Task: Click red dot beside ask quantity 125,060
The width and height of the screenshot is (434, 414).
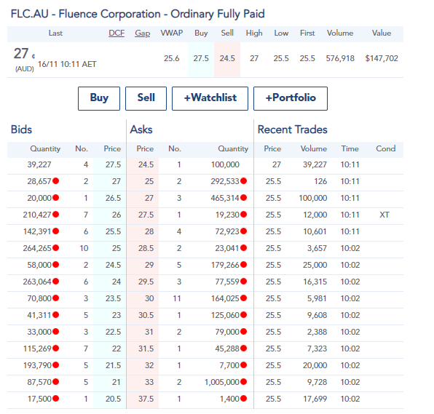Action: pos(243,315)
